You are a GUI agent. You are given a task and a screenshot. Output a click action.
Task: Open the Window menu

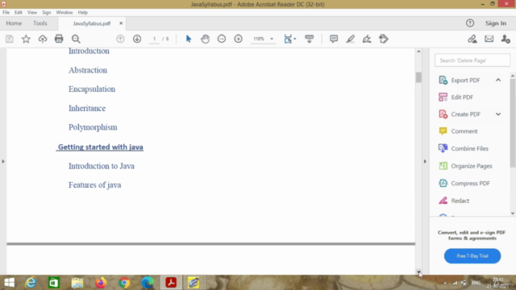(x=64, y=12)
